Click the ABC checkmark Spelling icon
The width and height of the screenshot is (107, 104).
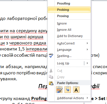pos(51,56)
